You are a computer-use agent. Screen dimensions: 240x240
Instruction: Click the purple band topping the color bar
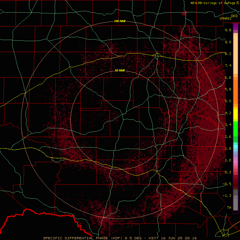click(x=235, y=27)
